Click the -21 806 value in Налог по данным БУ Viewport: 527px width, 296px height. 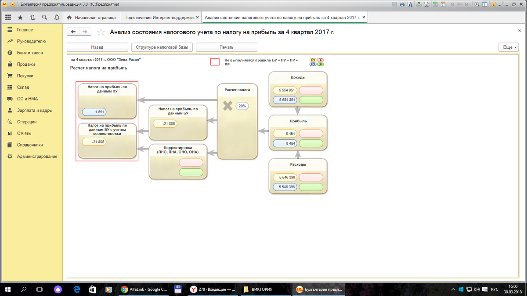165,124
